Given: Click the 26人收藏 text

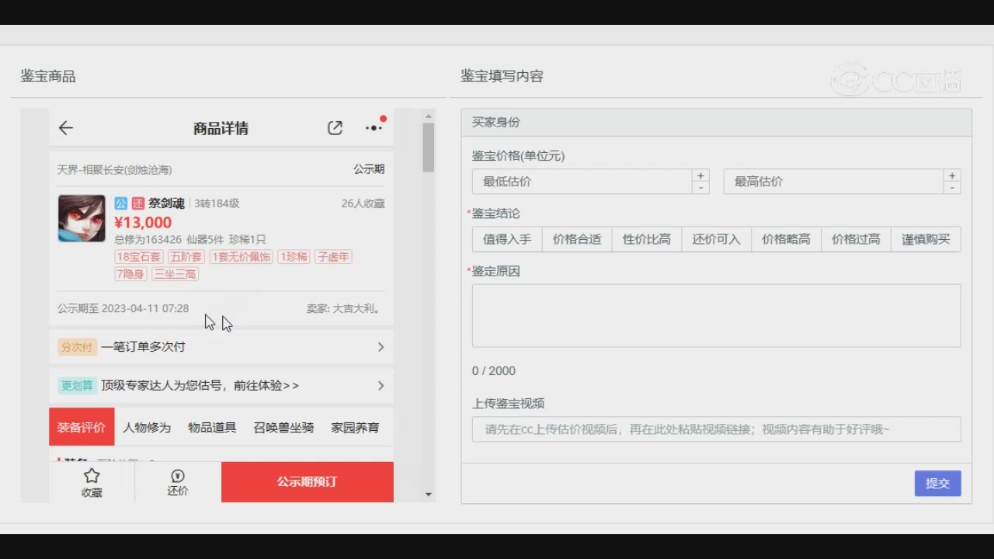Looking at the screenshot, I should [x=363, y=203].
